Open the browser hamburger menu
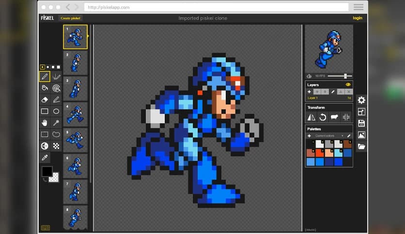Viewport: 405px width, 234px height. [358, 7]
